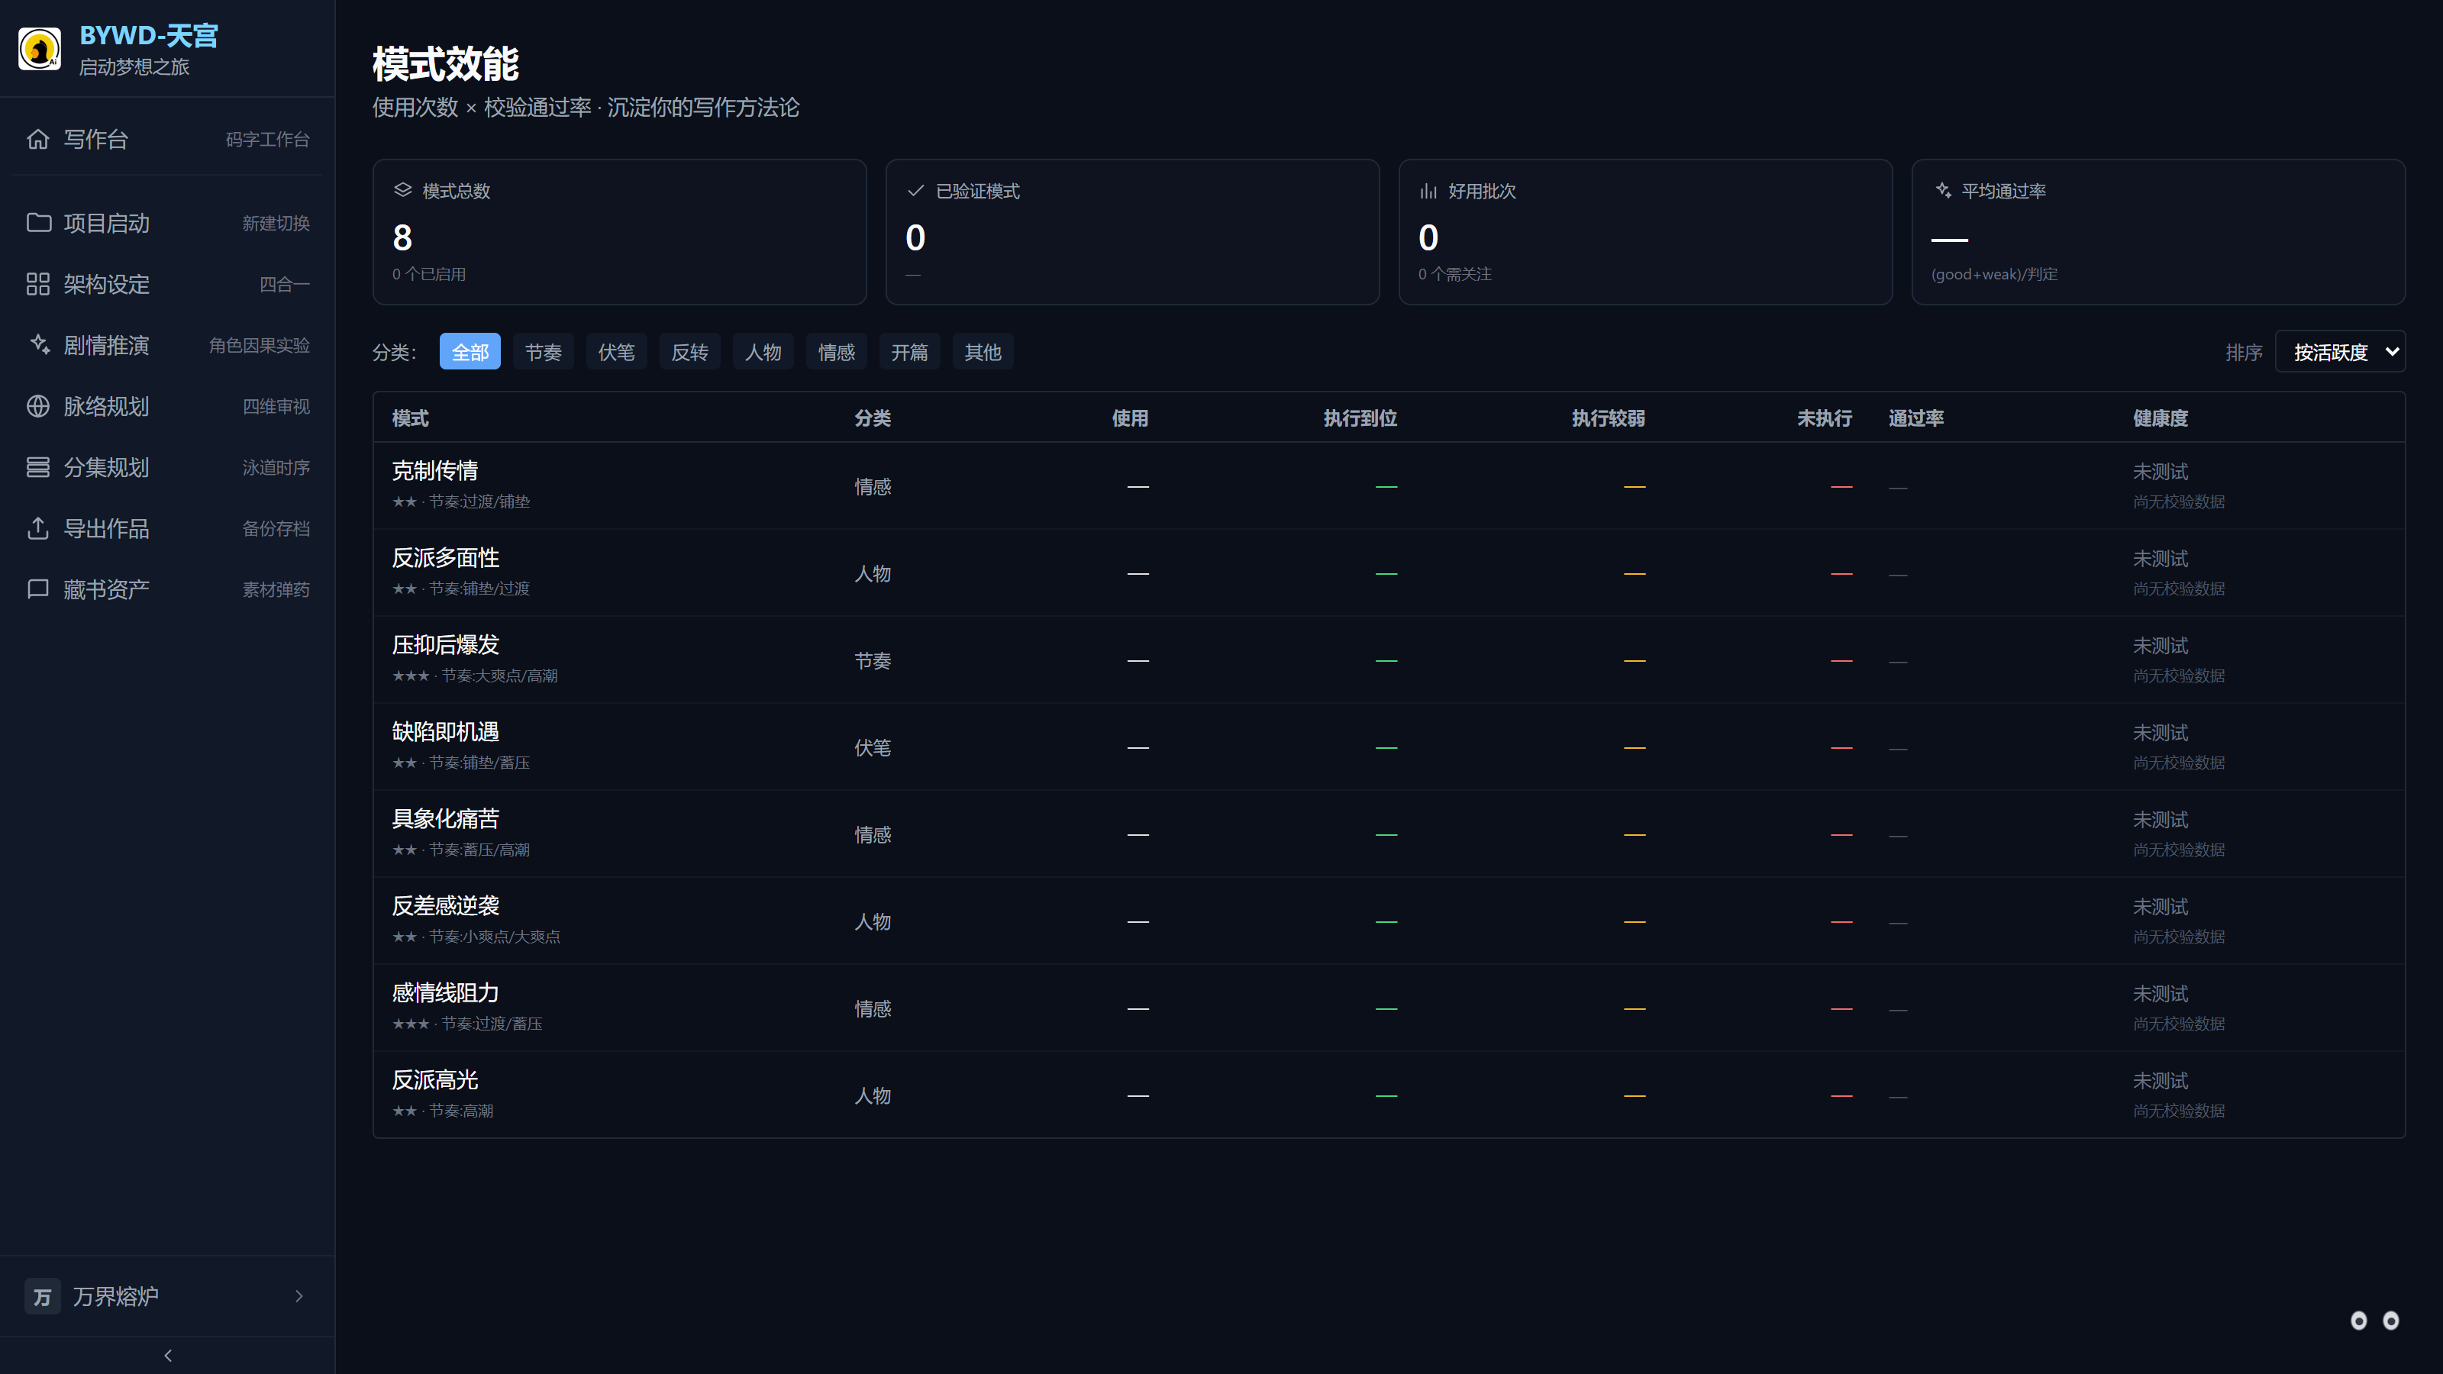
Task: Click the 好用批次 bar chart icon
Action: coord(1428,191)
